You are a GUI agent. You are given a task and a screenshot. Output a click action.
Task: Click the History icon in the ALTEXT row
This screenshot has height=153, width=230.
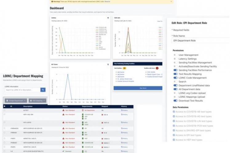[x=122, y=110]
